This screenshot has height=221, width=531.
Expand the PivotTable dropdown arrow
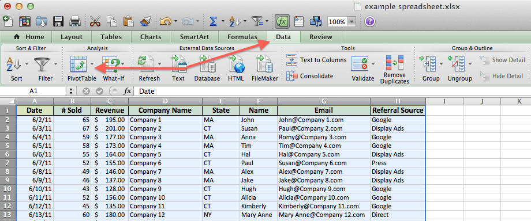point(92,63)
